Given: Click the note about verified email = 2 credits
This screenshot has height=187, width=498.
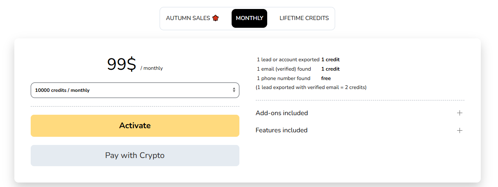Looking at the screenshot, I should pos(311,87).
